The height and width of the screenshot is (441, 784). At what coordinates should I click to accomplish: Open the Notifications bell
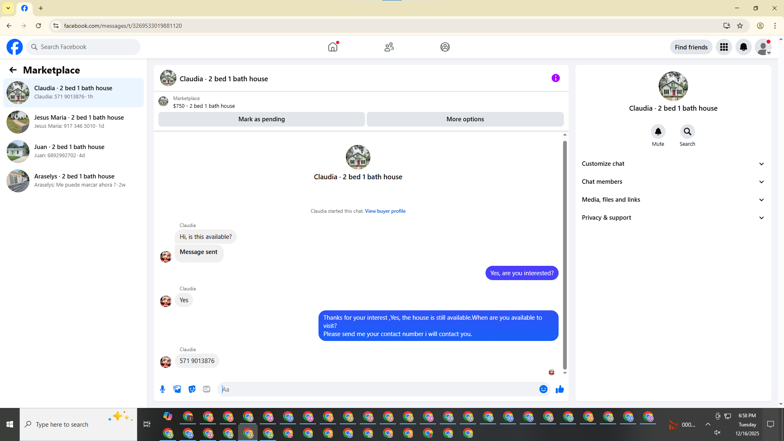click(744, 47)
